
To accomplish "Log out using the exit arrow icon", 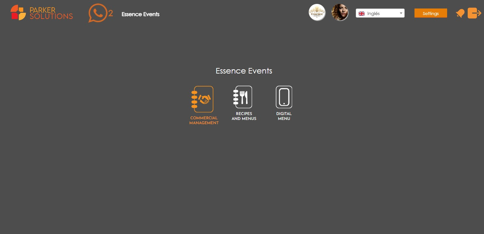I will [475, 13].
